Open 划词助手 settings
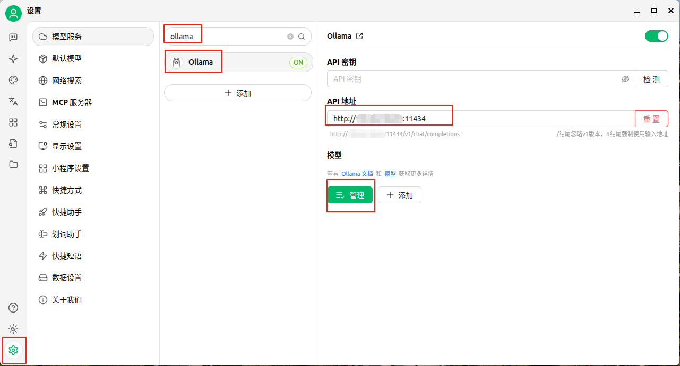 point(93,234)
